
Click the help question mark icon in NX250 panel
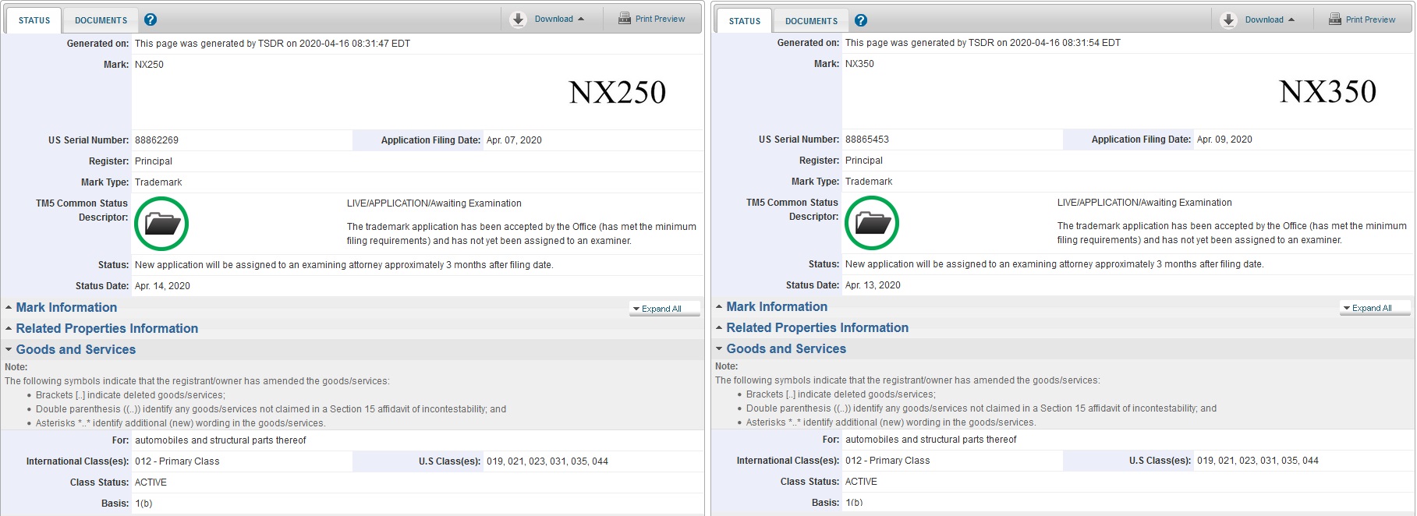(x=151, y=20)
